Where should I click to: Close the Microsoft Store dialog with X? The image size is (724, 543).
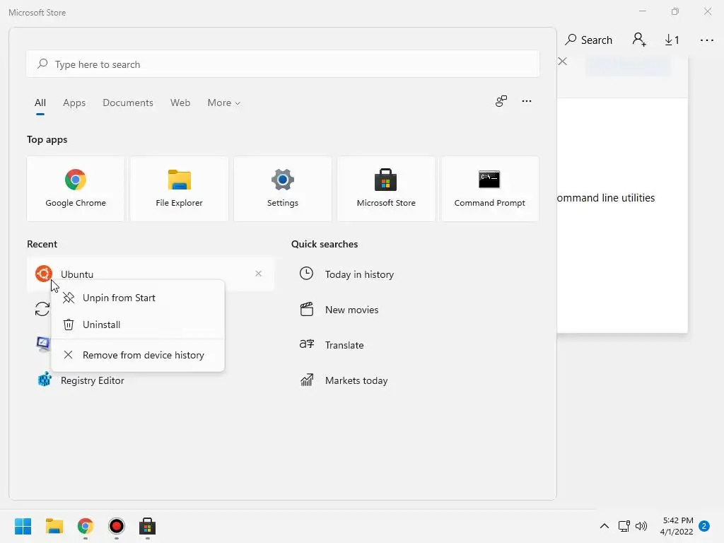[562, 62]
